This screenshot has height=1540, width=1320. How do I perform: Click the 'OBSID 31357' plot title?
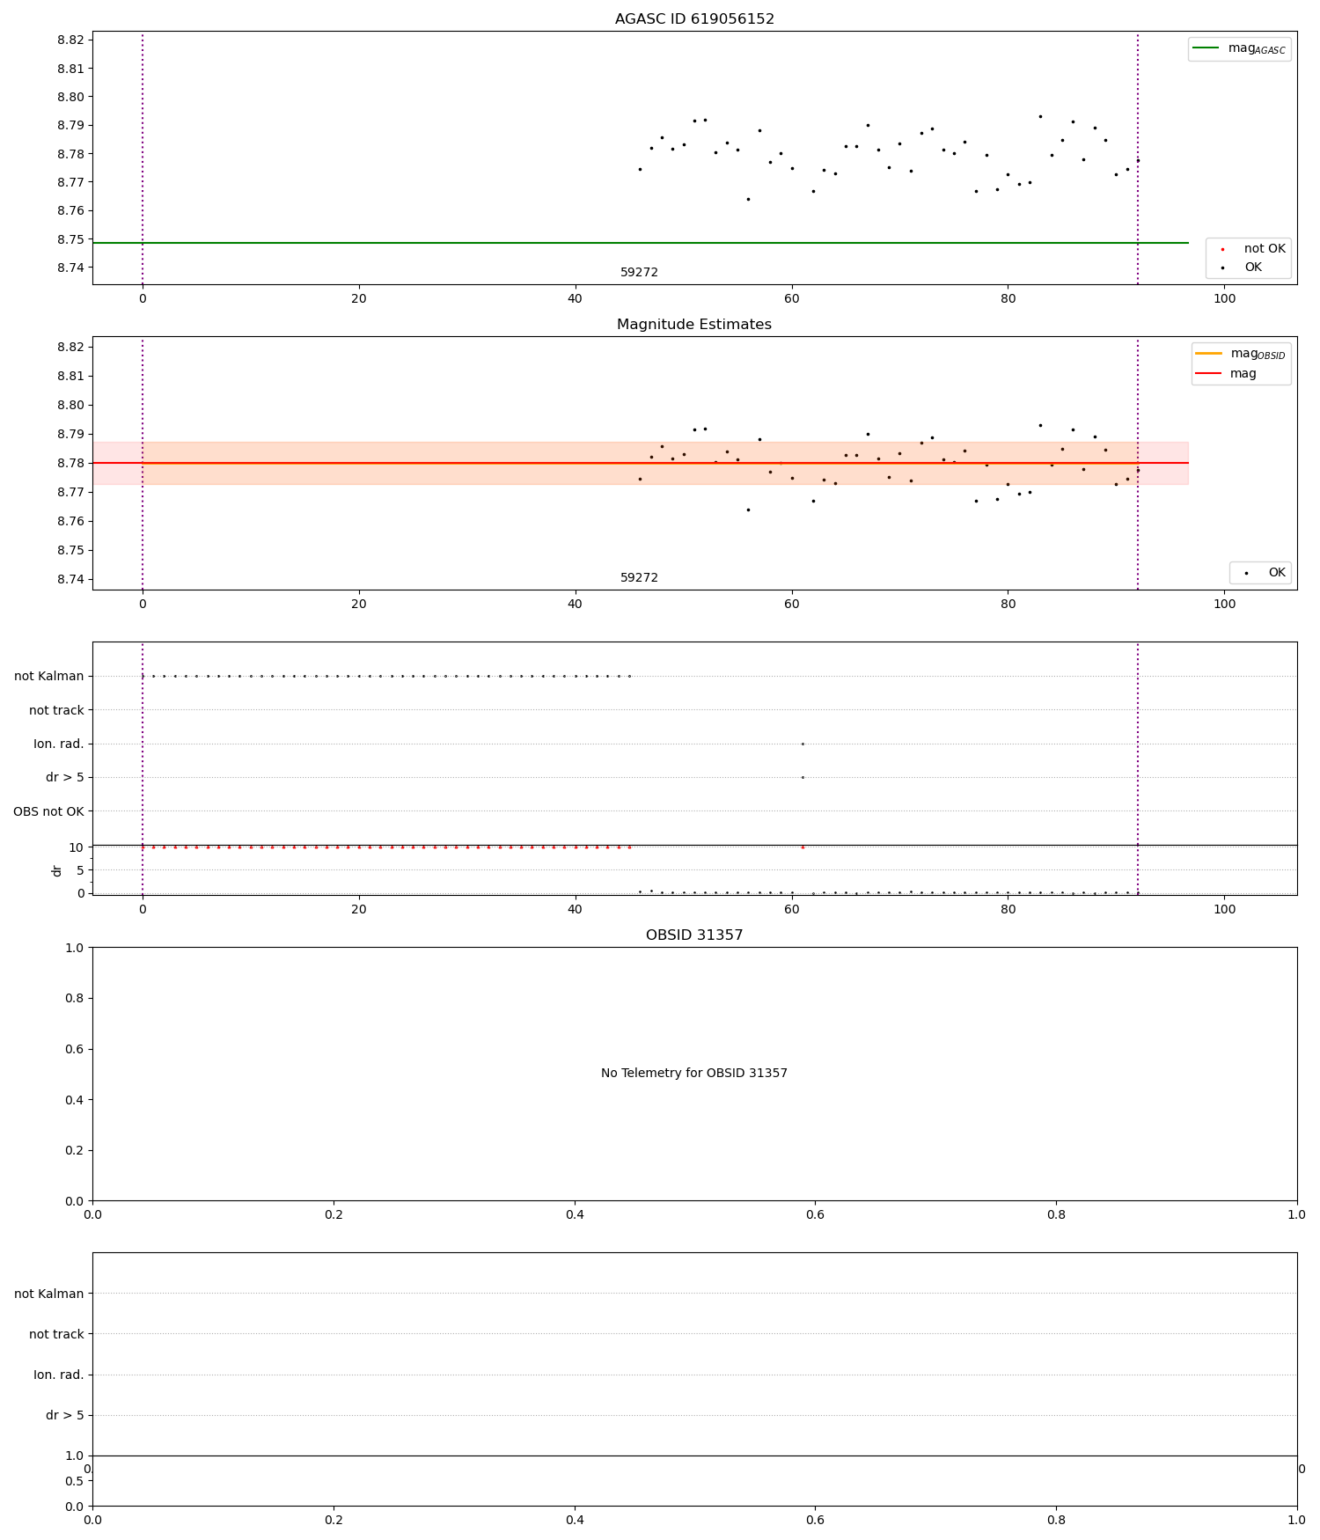(694, 935)
